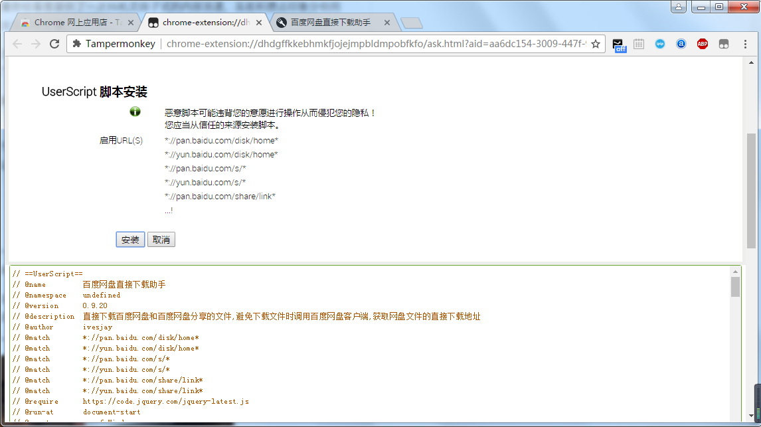Click the code box scrollbar thumb

pos(735,287)
